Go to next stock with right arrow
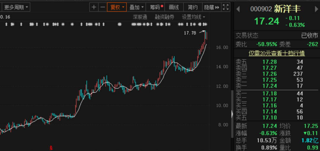Viewport: 320px width, 151px height. pyautogui.click(x=316, y=9)
